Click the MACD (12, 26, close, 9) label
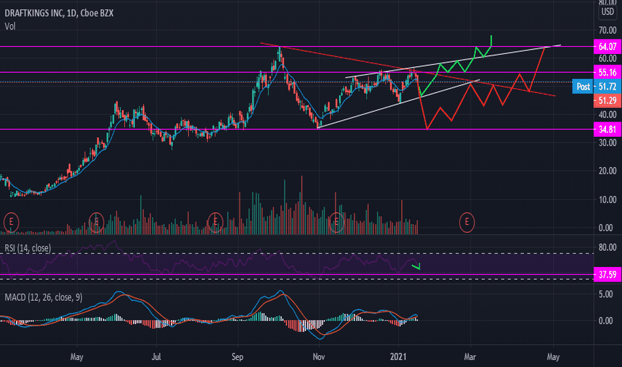 click(x=43, y=298)
